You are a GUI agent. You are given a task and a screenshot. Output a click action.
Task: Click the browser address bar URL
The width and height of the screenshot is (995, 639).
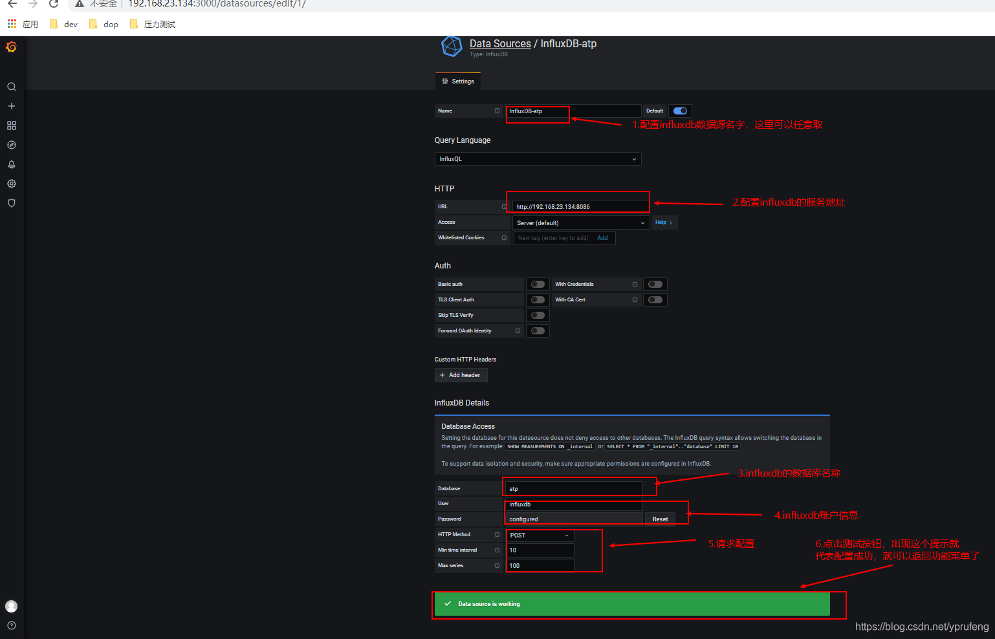[217, 4]
